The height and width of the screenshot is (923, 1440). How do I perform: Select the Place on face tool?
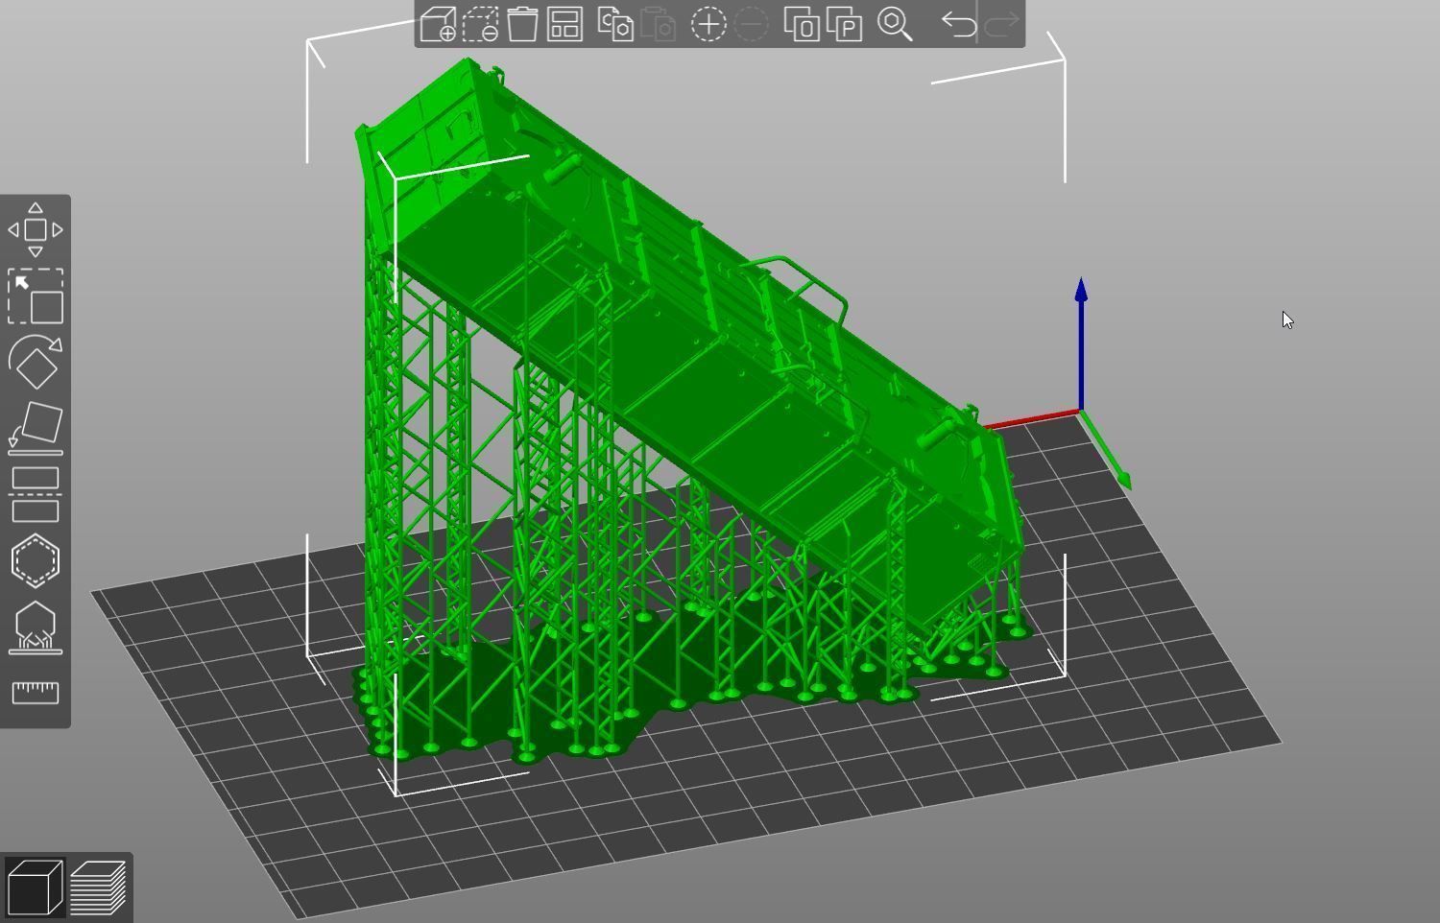pyautogui.click(x=36, y=428)
